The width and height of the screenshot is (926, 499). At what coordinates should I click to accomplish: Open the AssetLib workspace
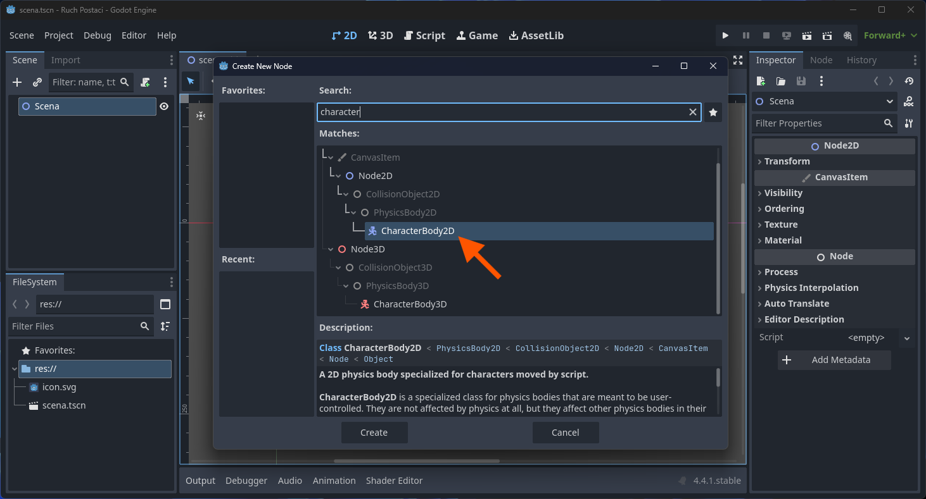(536, 35)
